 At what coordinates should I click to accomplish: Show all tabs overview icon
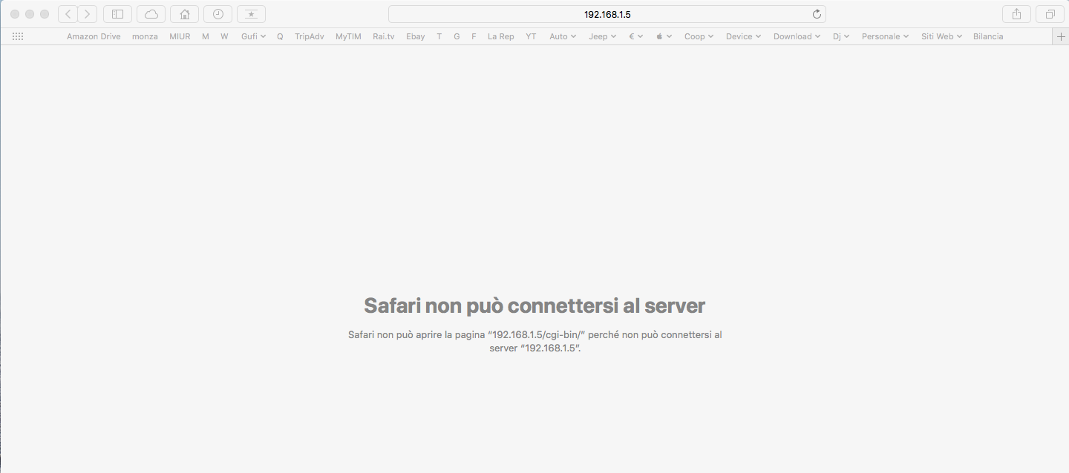1050,14
